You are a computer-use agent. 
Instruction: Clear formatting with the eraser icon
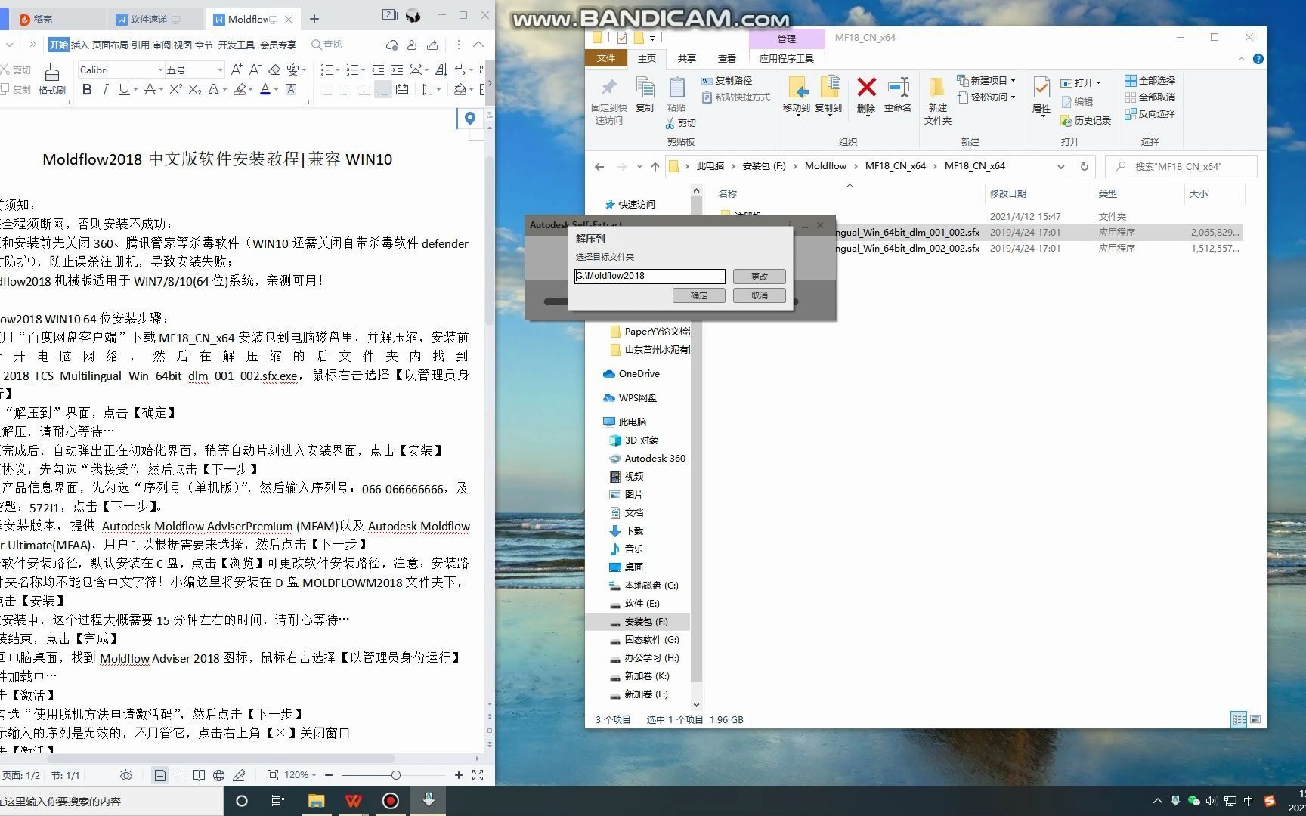(274, 70)
